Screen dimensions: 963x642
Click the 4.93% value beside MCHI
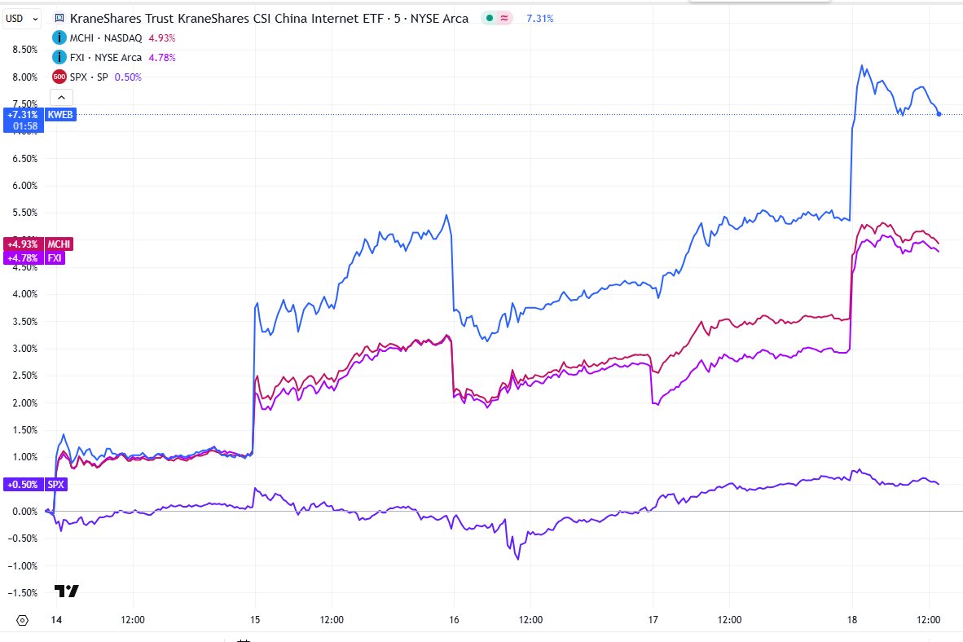162,38
